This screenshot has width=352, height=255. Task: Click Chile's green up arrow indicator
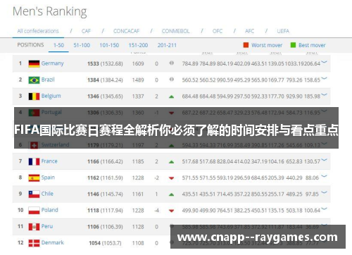[x=172, y=194]
